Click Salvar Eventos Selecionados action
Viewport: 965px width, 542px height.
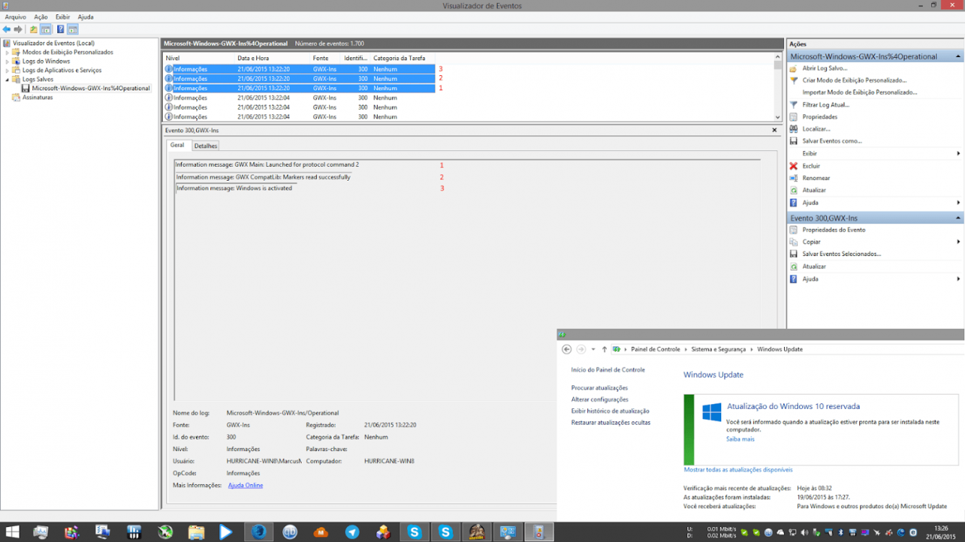pyautogui.click(x=841, y=254)
